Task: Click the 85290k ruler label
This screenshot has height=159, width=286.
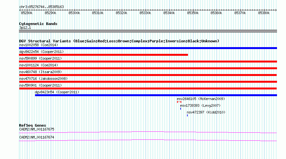Action: click(50, 13)
